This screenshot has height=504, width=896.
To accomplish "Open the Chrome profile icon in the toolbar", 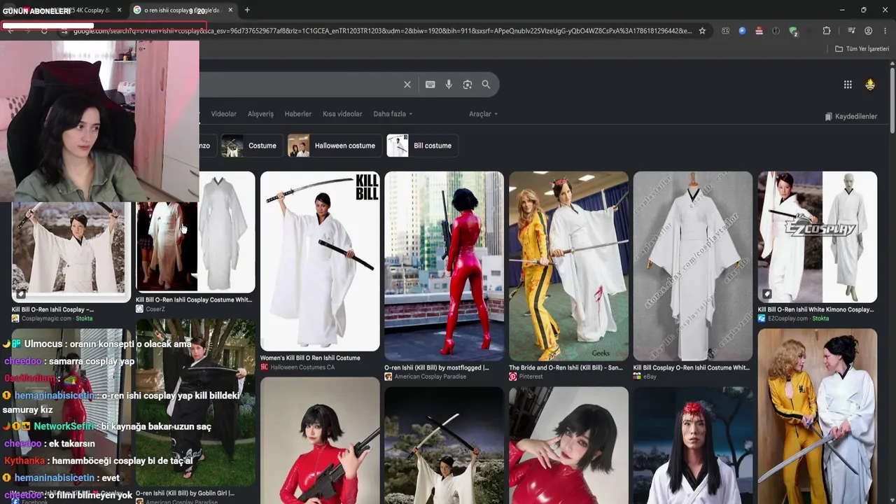I will tap(869, 31).
